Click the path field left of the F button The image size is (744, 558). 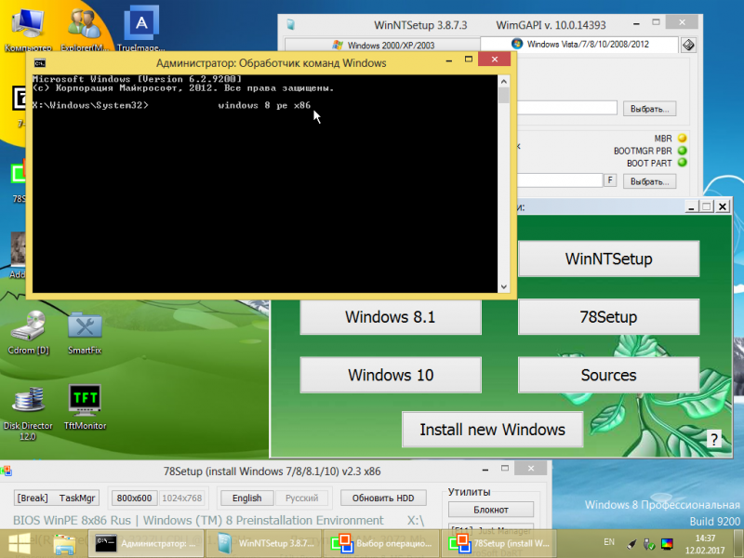click(x=559, y=180)
